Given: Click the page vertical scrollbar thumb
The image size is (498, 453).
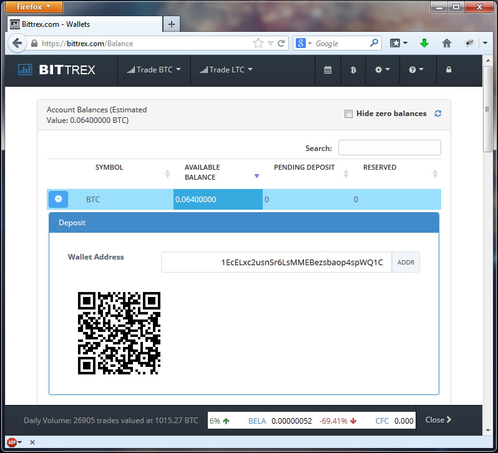Looking at the screenshot, I should coord(487,110).
